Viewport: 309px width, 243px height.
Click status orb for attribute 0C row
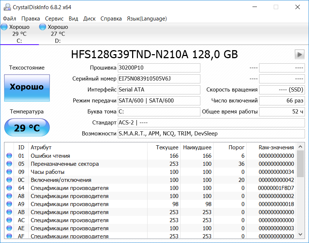tap(9, 180)
